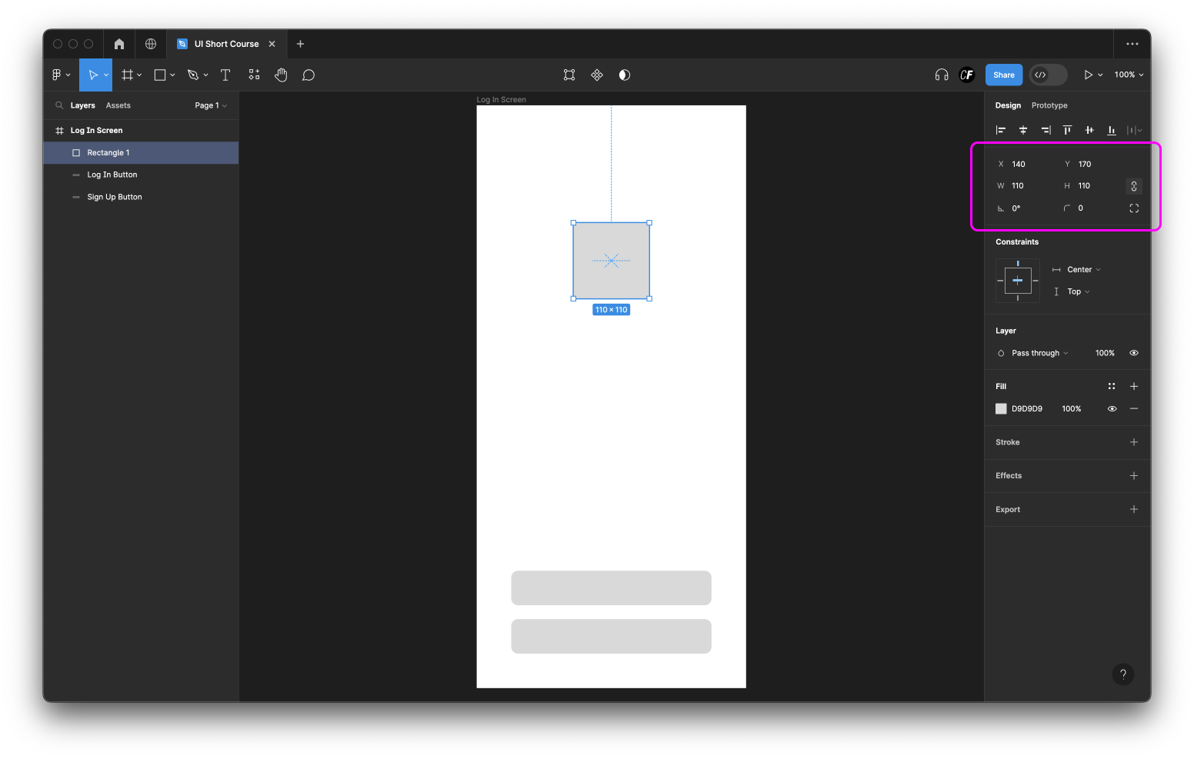Add a new fill with plus
Image resolution: width=1194 pixels, height=759 pixels.
[x=1134, y=386]
